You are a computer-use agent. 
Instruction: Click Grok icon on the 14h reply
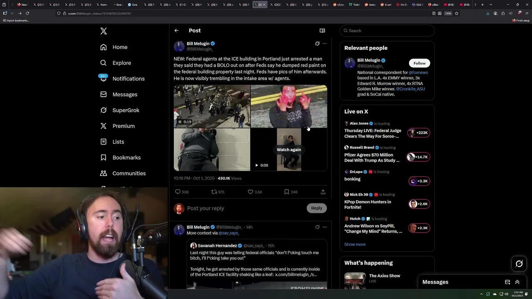pyautogui.click(x=317, y=227)
